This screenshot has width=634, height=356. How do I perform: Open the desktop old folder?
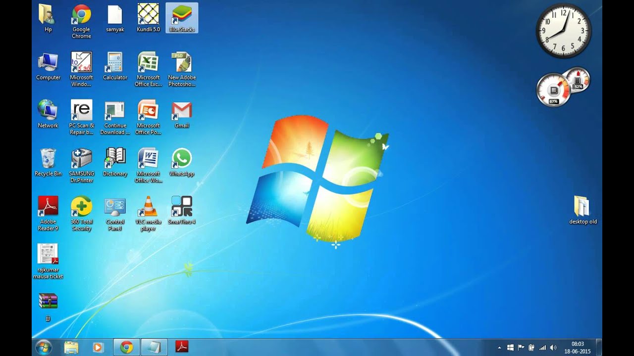click(582, 210)
